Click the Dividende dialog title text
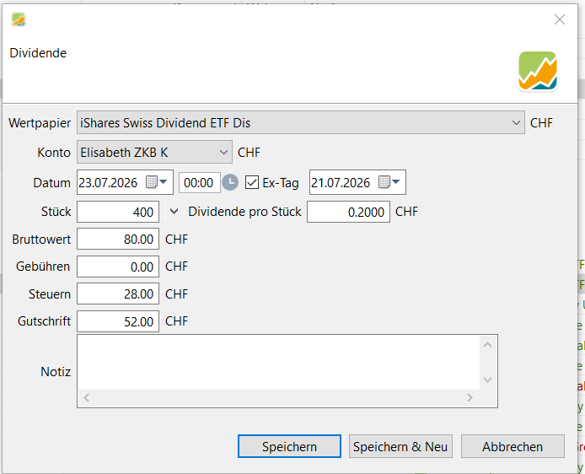585x474 pixels. click(x=38, y=53)
